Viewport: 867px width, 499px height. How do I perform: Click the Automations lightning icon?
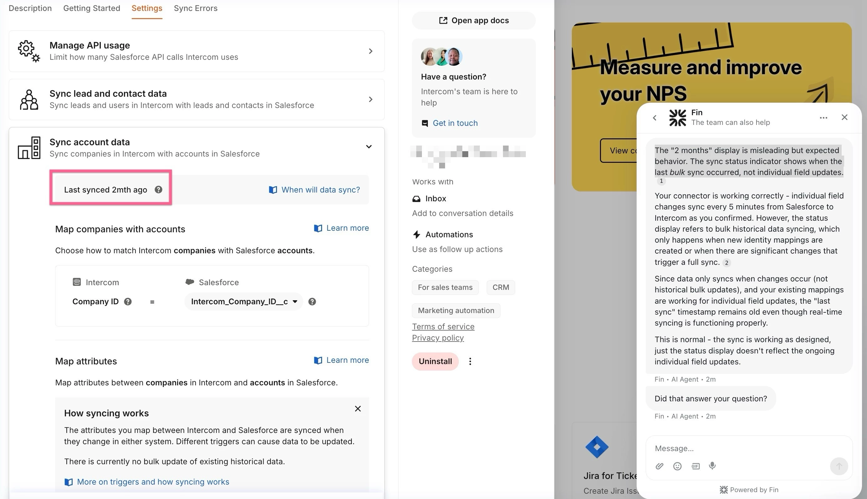tap(417, 234)
